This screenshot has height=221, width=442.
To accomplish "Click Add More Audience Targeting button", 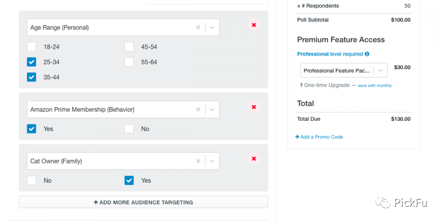I will 143,202.
